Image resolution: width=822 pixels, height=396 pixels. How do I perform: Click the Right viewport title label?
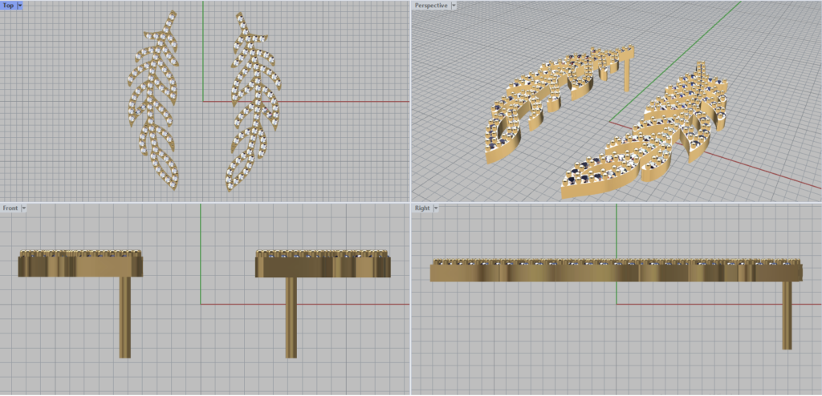(422, 208)
